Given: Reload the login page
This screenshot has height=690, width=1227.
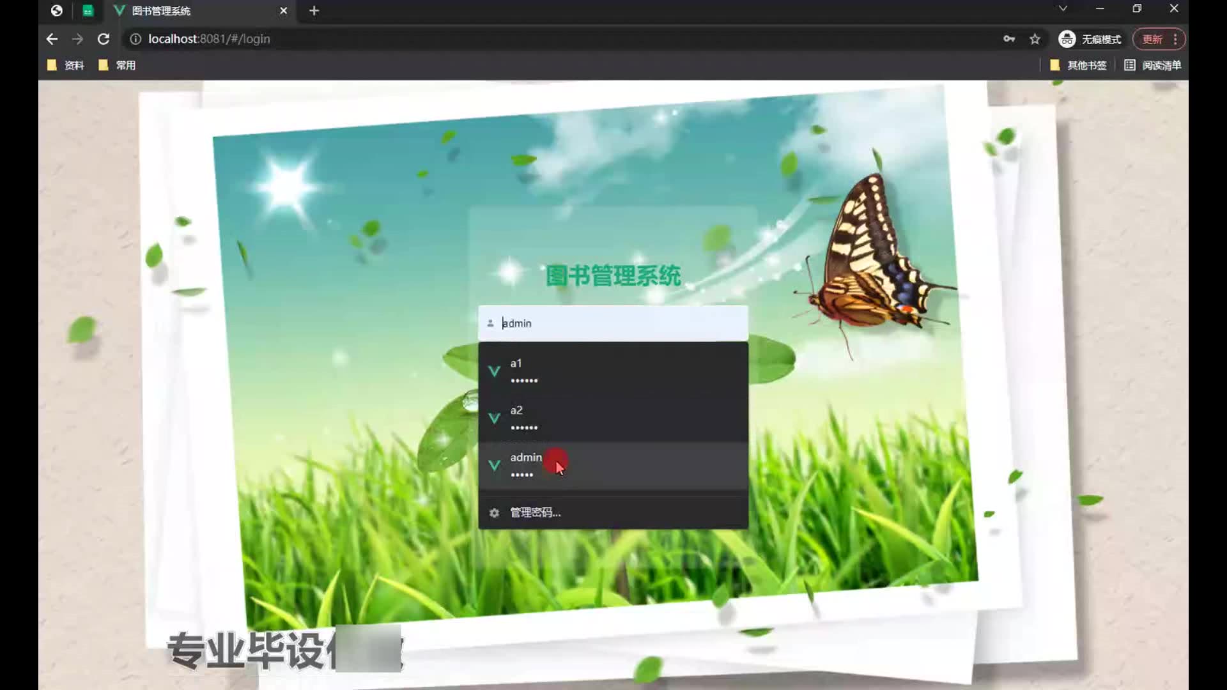Looking at the screenshot, I should pyautogui.click(x=104, y=39).
